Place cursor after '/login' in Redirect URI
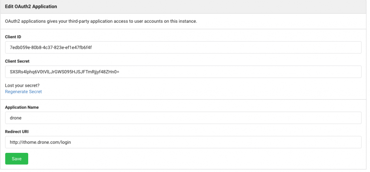The height and width of the screenshot is (172, 370). [x=71, y=142]
